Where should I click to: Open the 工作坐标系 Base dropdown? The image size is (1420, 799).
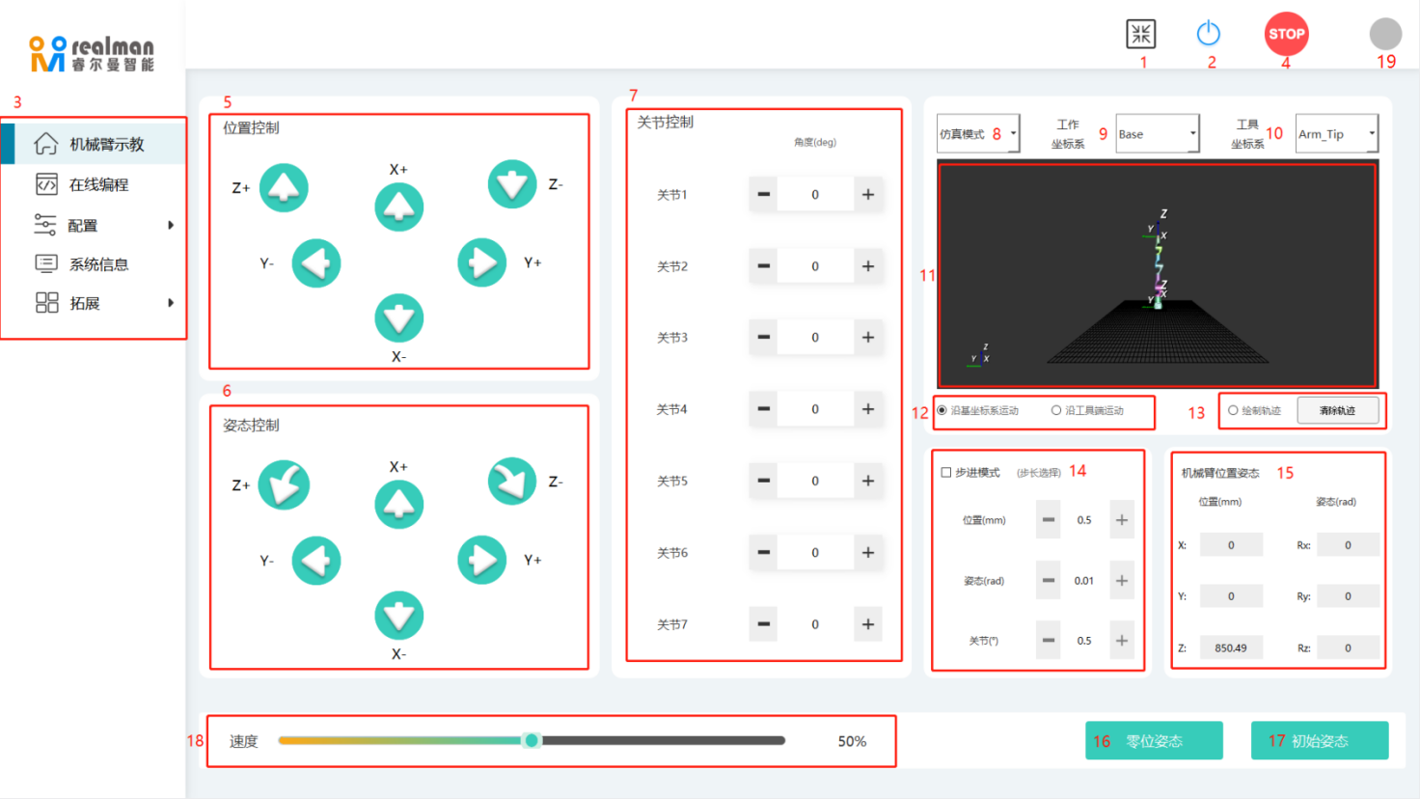tap(1158, 134)
